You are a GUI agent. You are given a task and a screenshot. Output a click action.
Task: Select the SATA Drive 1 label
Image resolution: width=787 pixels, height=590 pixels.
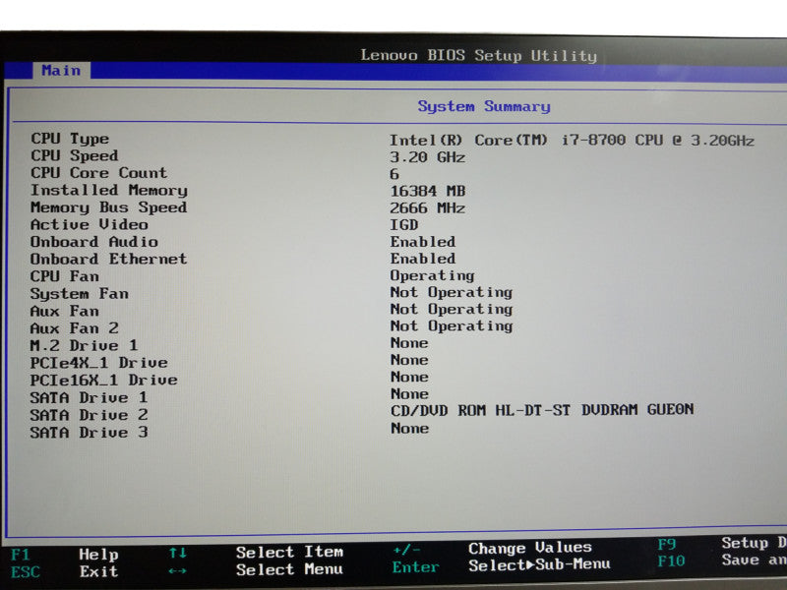(89, 398)
